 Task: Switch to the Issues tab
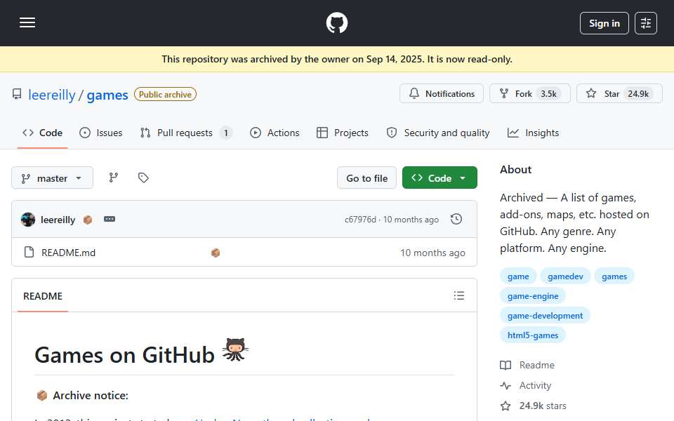[101, 133]
